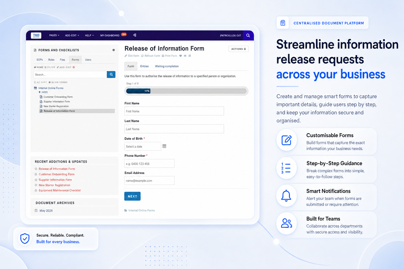Open the ACTIONS dropdown button
The height and width of the screenshot is (269, 404).
(239, 49)
